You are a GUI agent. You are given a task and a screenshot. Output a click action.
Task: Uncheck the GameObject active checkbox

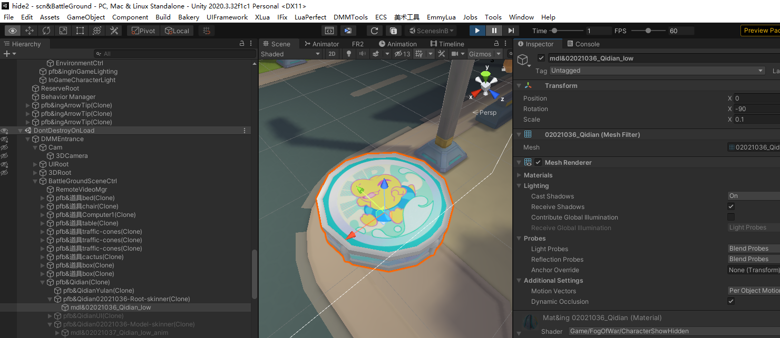[x=541, y=58]
